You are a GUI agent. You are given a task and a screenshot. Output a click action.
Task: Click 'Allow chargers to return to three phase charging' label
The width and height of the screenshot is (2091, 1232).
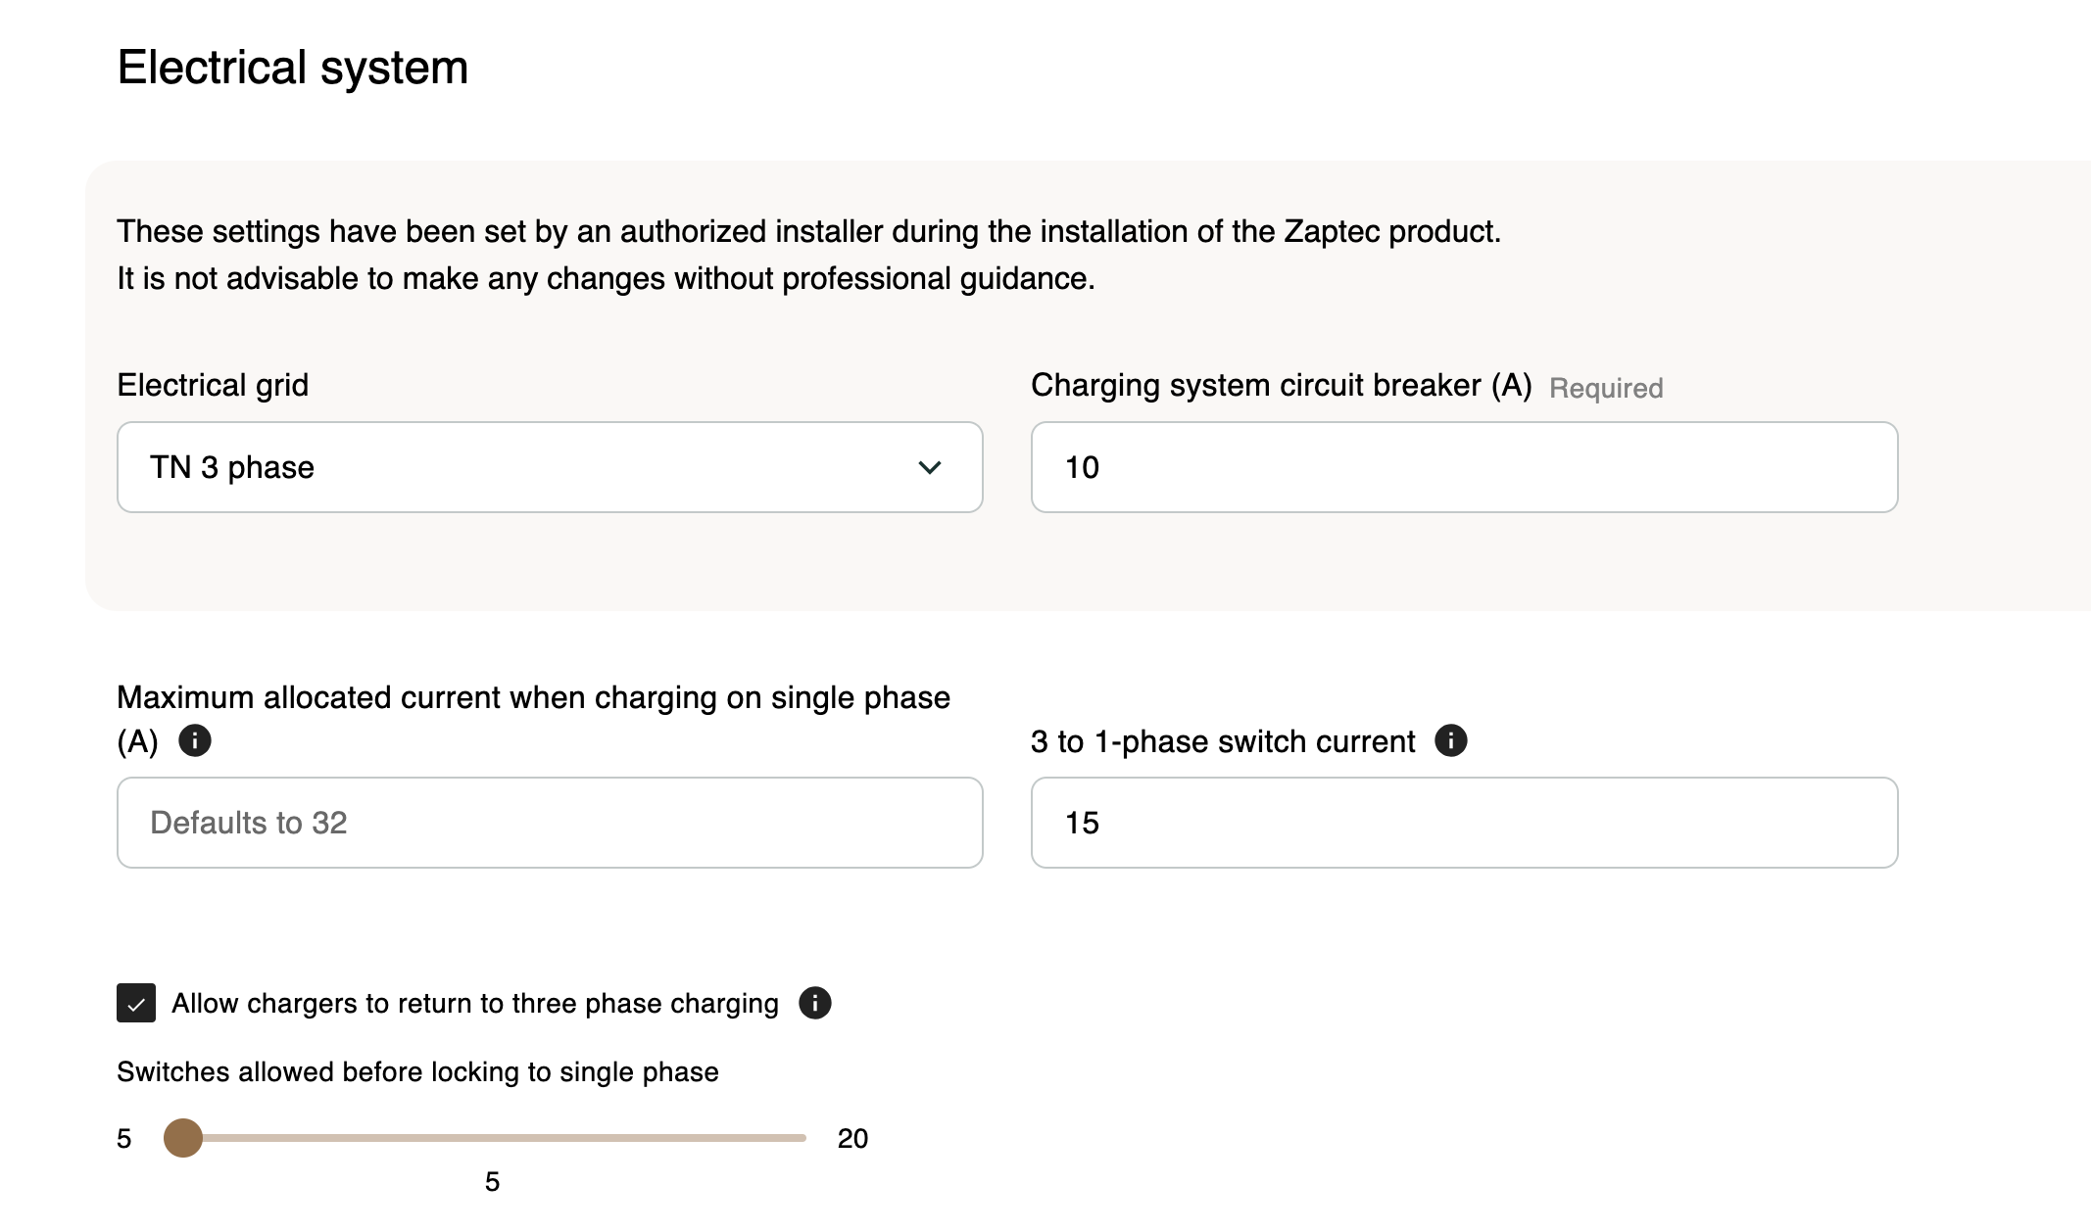click(475, 1003)
